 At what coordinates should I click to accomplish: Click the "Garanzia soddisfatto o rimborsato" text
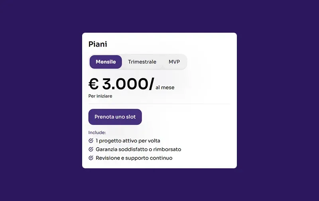[x=138, y=149]
